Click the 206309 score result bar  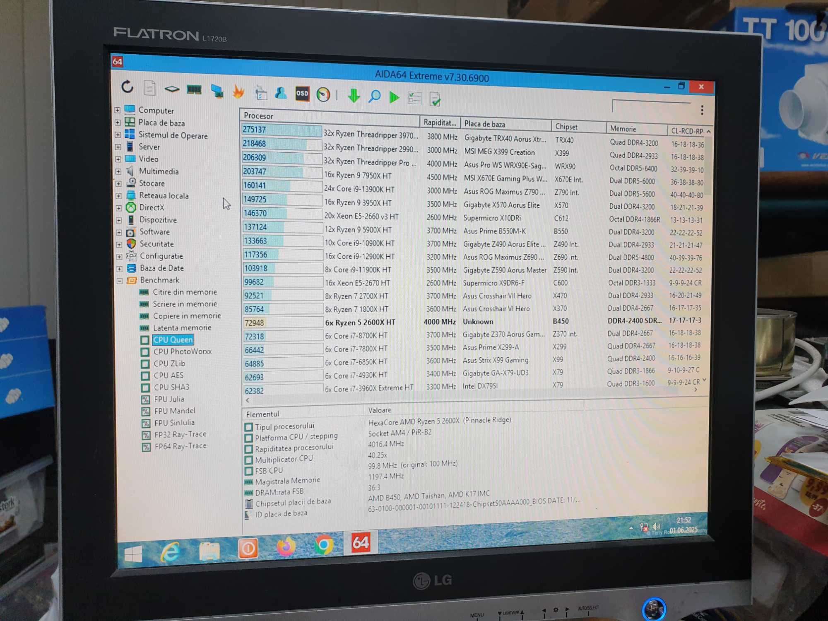click(282, 158)
